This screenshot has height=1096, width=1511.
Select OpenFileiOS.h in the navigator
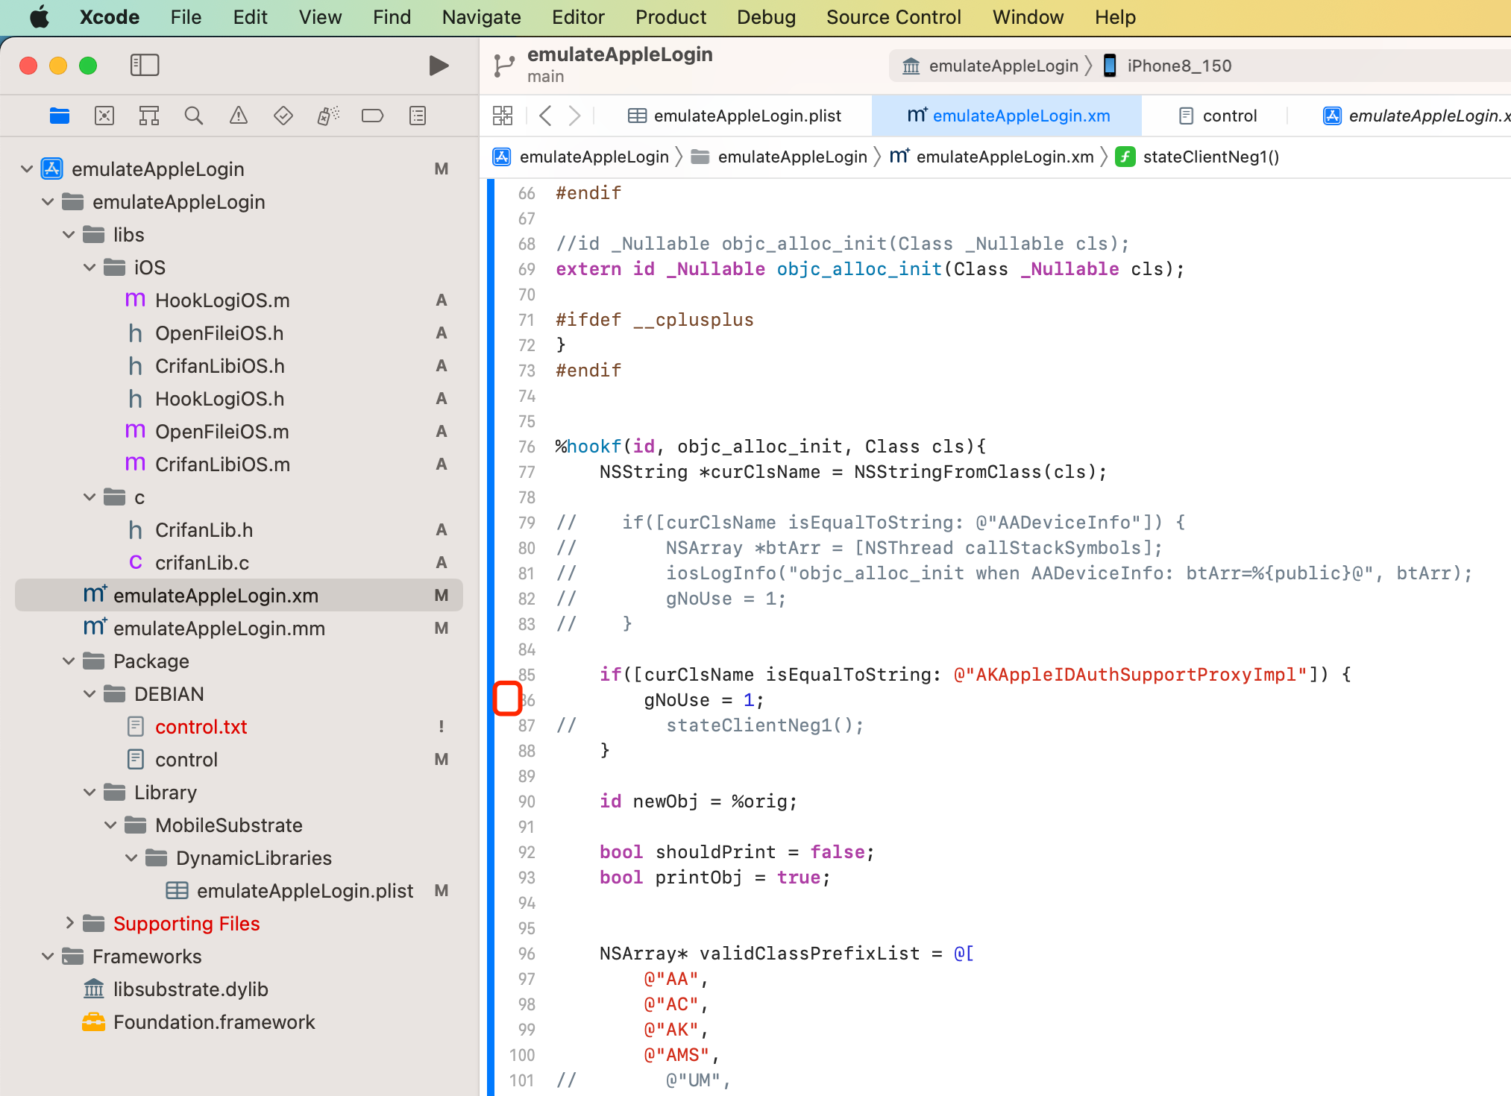coord(239,333)
